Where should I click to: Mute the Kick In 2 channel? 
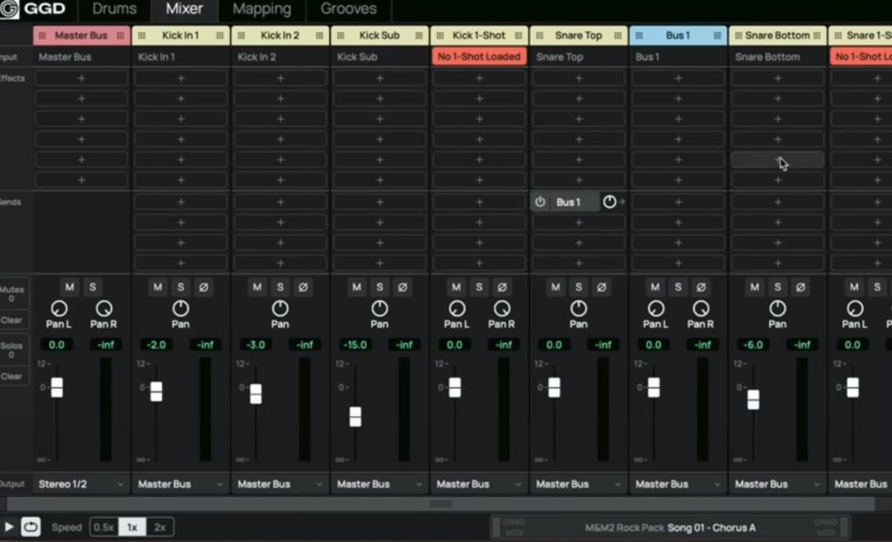pos(257,287)
